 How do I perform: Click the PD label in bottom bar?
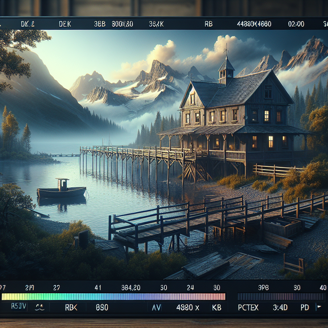coord(305,307)
